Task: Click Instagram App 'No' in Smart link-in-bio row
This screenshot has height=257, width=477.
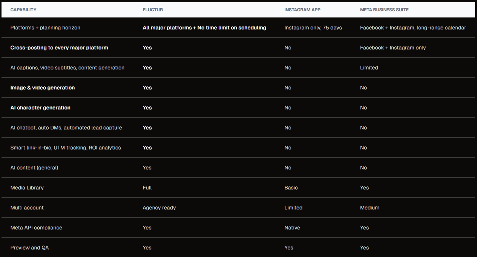Action: pyautogui.click(x=288, y=148)
